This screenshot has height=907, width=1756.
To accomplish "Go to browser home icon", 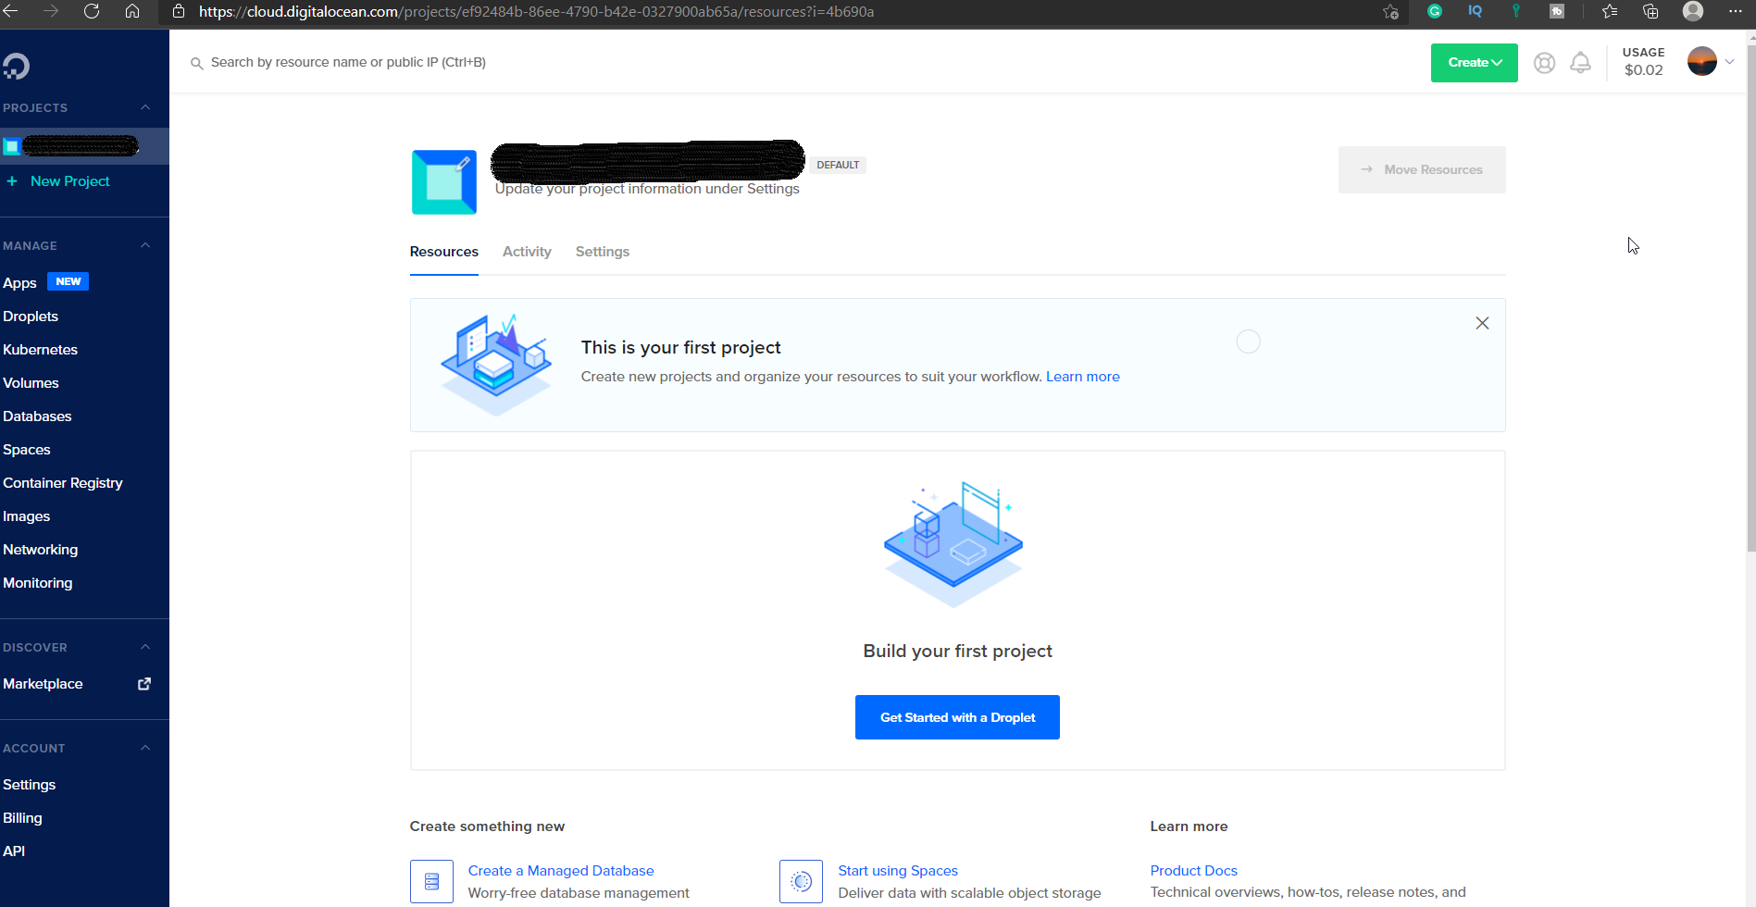I will (x=132, y=11).
